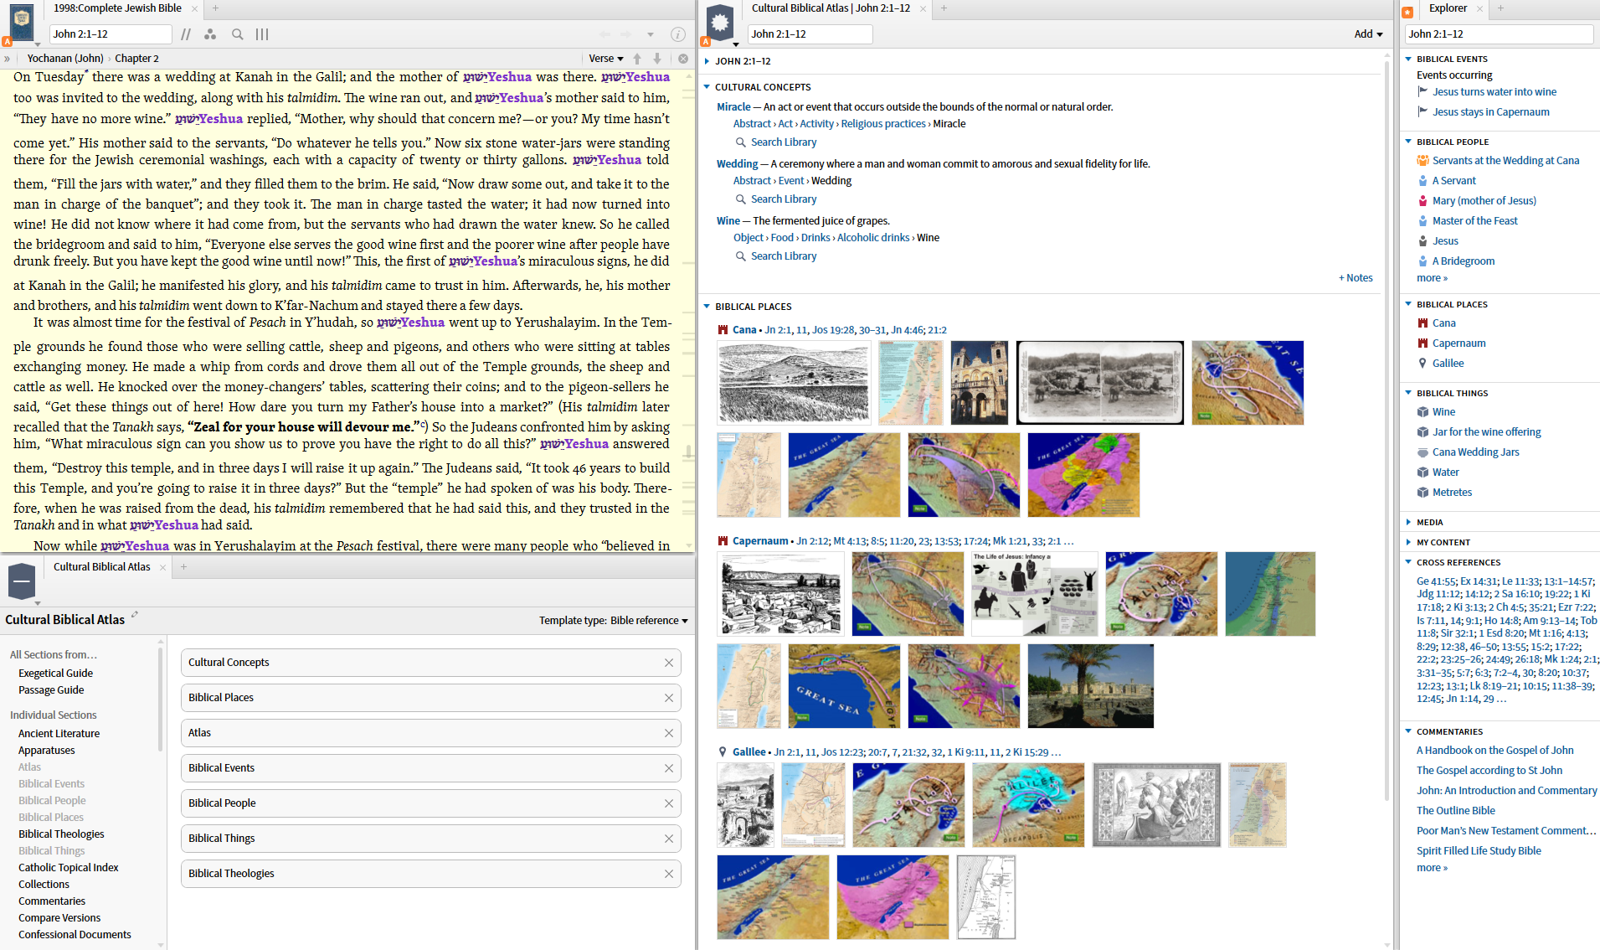Remove Cultural Concepts section with X
1600x950 pixels.
point(669,663)
